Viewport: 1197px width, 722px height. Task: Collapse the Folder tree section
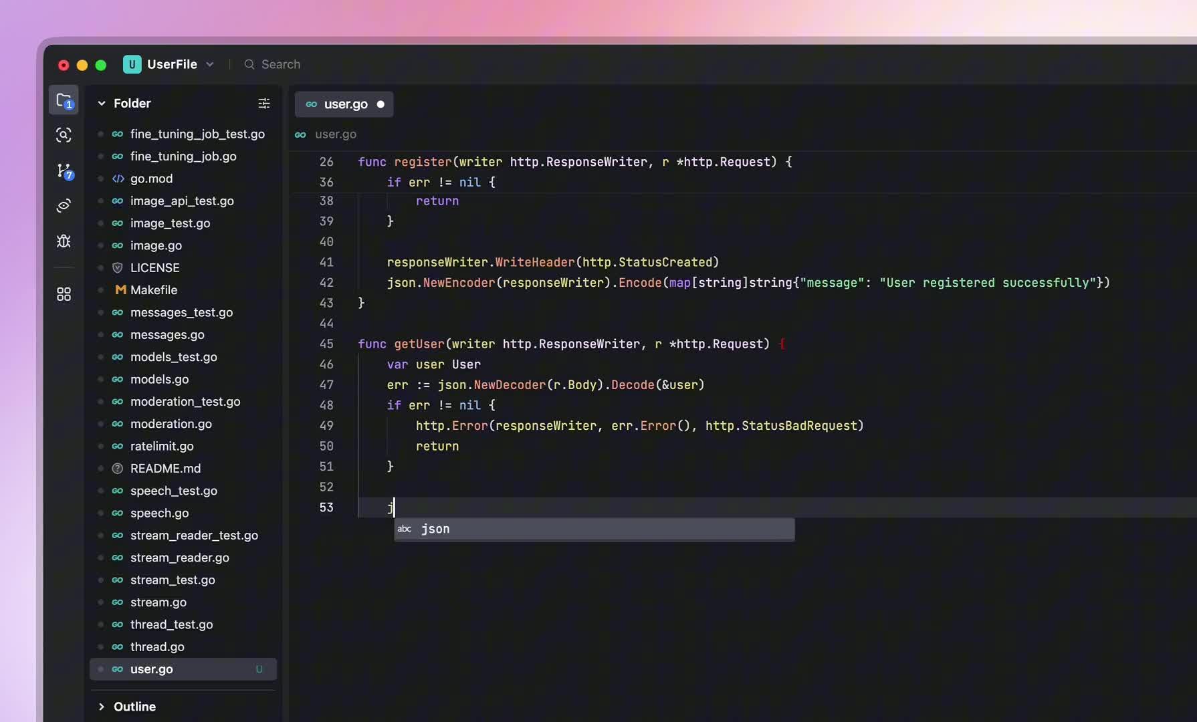(x=102, y=104)
